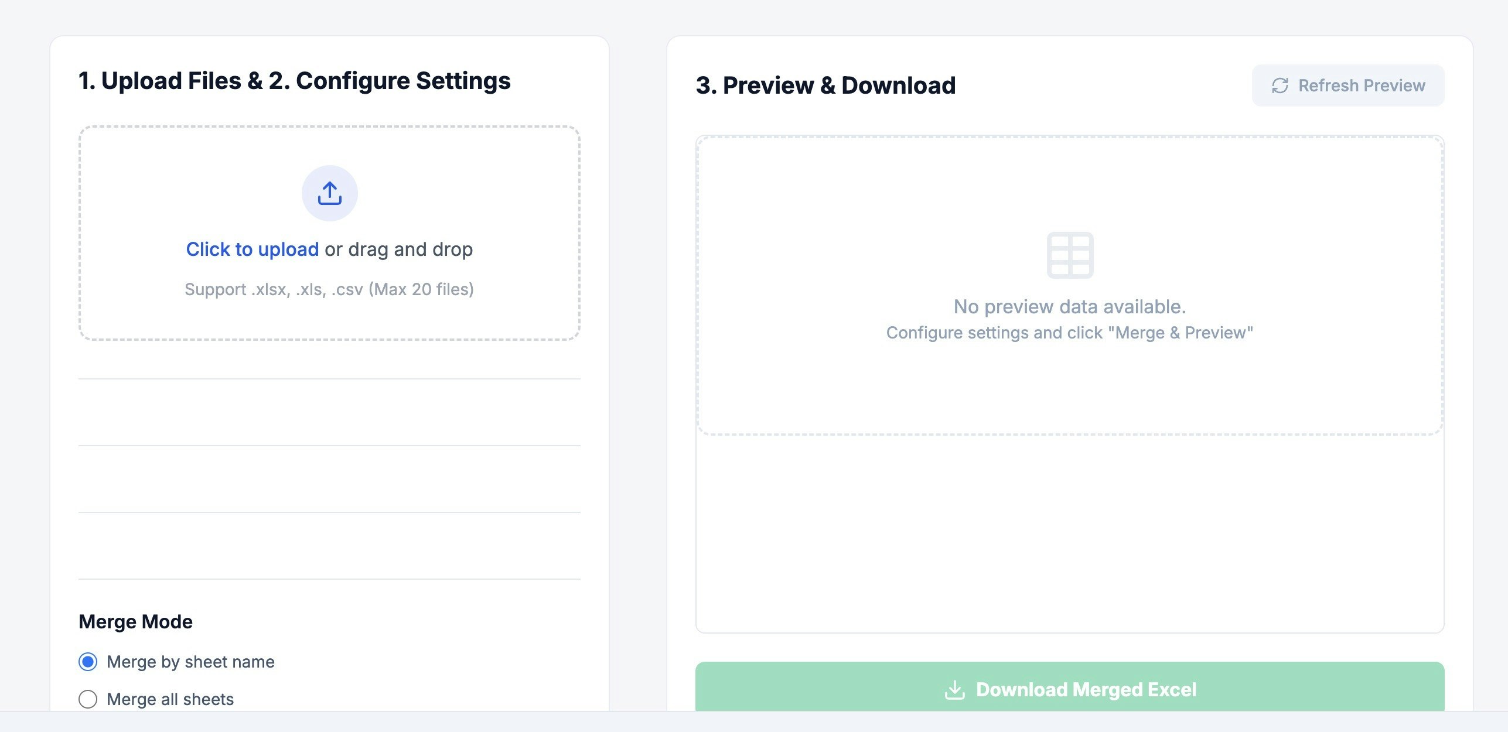The image size is (1508, 732).
Task: Click the "Merge all sheets" label text
Action: click(x=169, y=699)
